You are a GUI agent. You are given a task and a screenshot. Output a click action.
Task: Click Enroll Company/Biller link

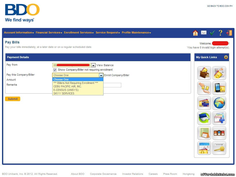(117, 75)
